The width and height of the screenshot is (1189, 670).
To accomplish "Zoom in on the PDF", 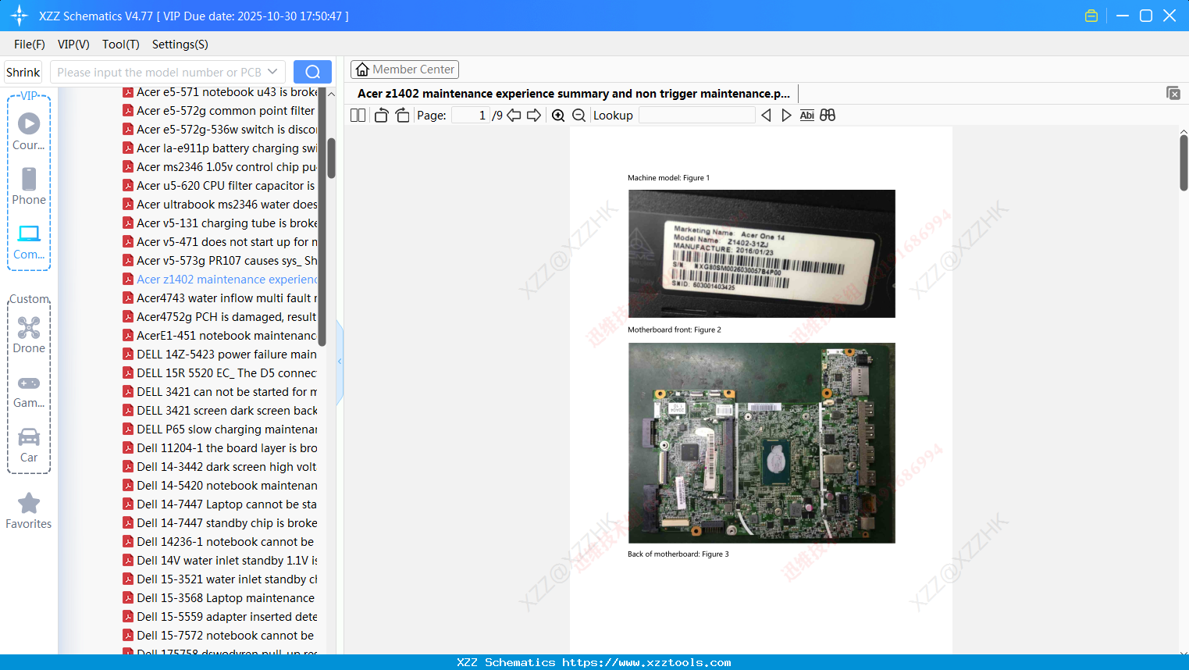I will click(558, 116).
